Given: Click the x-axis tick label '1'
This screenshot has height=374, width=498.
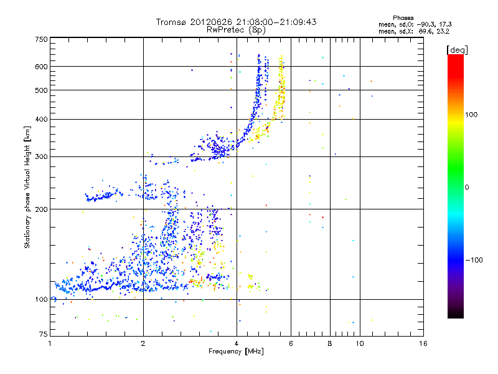Looking at the screenshot, I should (50, 343).
